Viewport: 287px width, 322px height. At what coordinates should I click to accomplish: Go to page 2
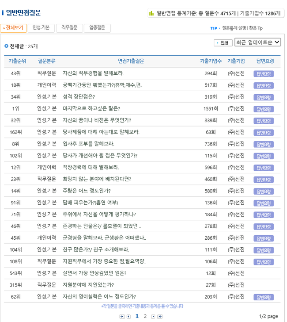(145, 316)
